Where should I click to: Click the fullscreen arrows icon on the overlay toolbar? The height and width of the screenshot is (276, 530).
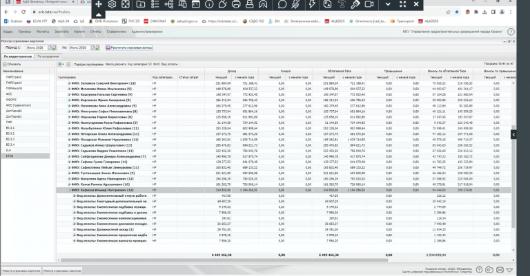[402, 4]
